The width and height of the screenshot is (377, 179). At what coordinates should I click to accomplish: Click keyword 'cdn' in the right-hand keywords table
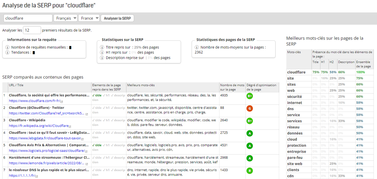pyautogui.click(x=290, y=176)
